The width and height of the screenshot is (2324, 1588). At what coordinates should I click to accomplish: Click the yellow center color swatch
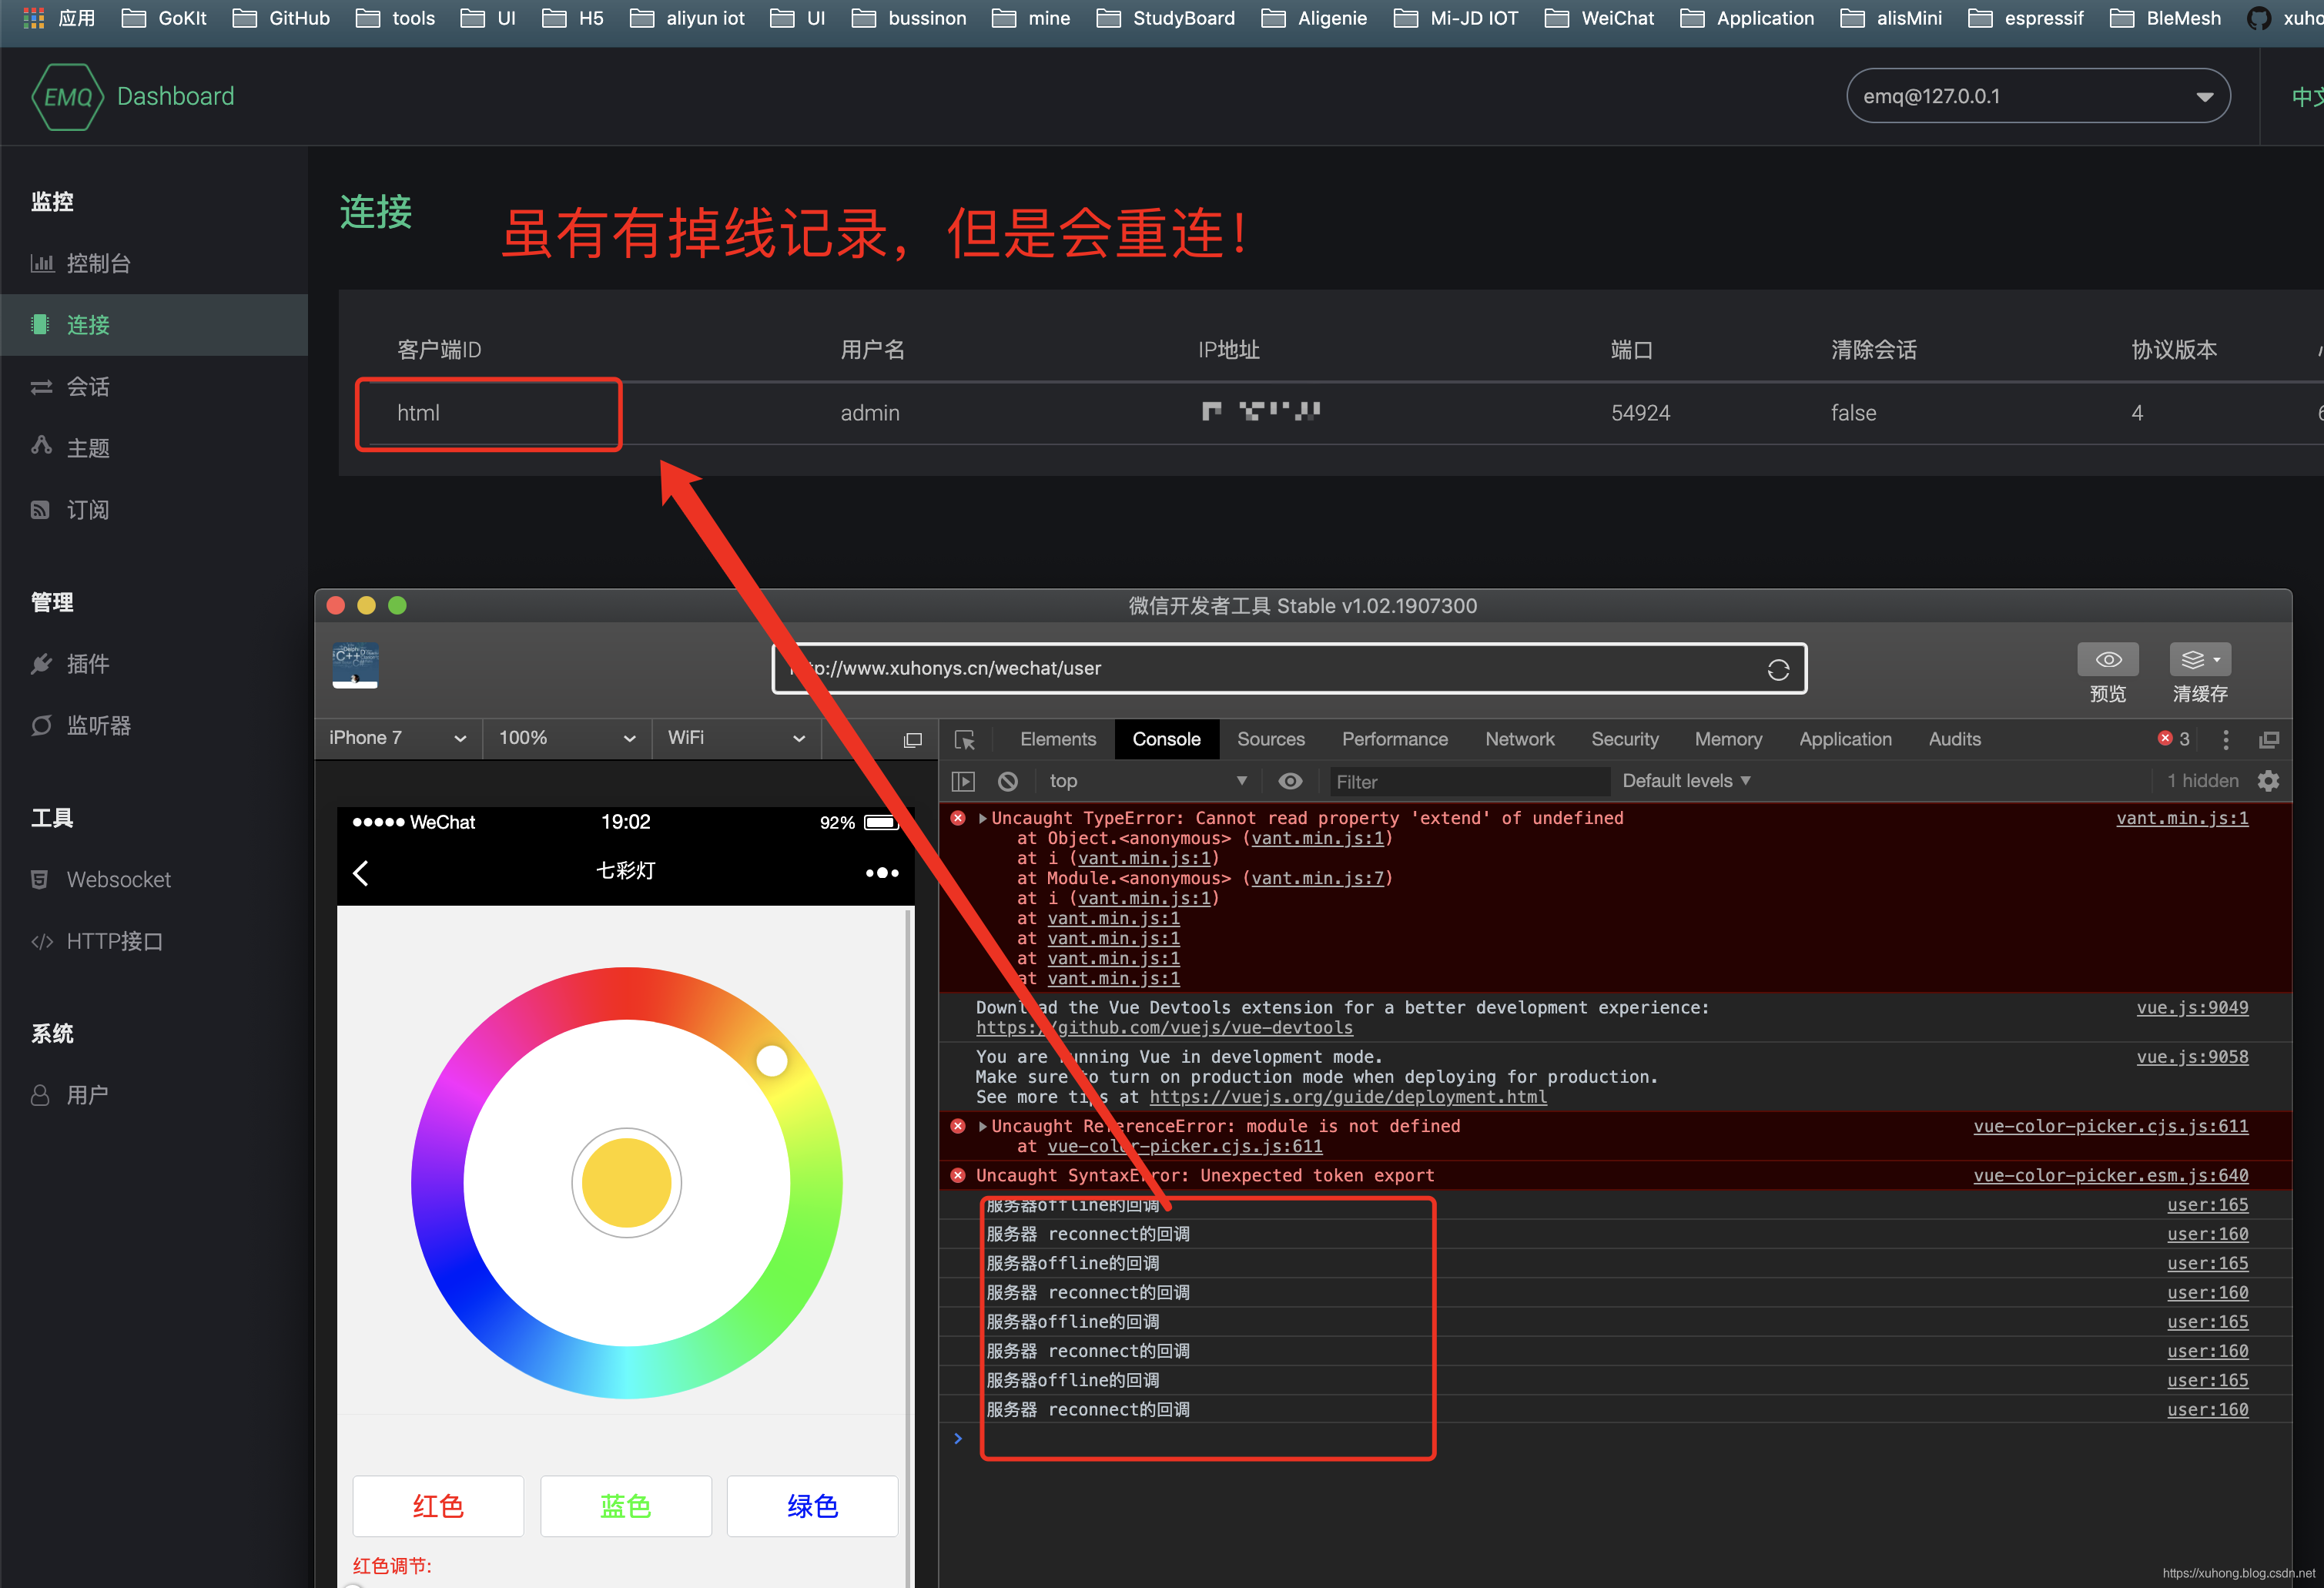[626, 1183]
